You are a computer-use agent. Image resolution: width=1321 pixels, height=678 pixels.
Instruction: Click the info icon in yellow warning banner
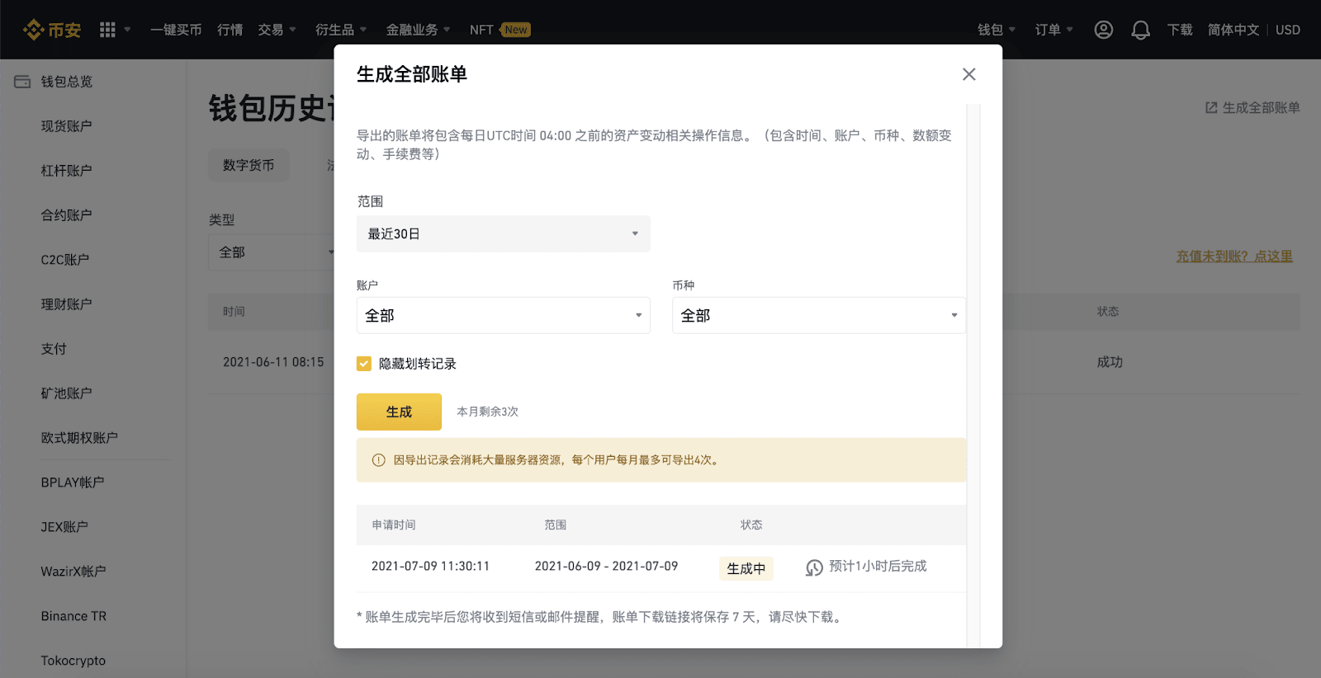point(378,460)
